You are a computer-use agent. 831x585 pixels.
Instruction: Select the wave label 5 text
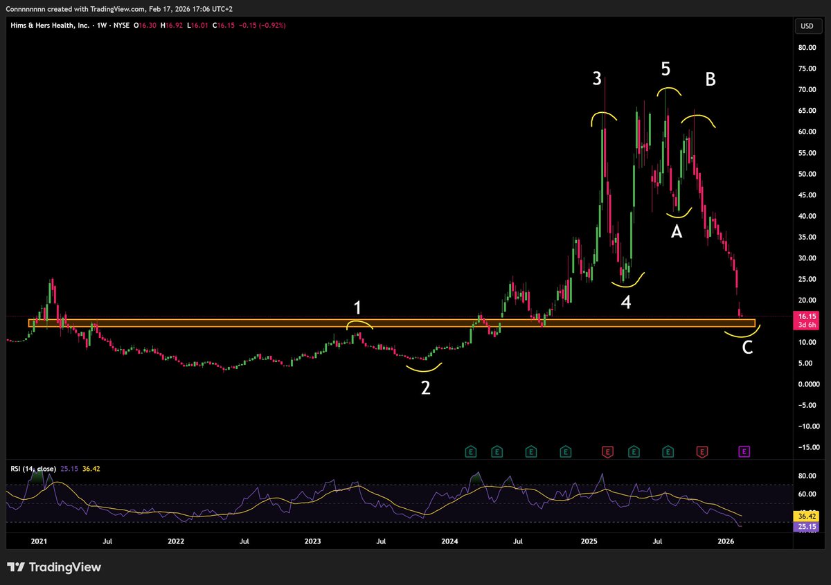666,69
